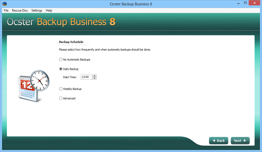Proceed with the Next button
262x152 pixels.
[240, 141]
